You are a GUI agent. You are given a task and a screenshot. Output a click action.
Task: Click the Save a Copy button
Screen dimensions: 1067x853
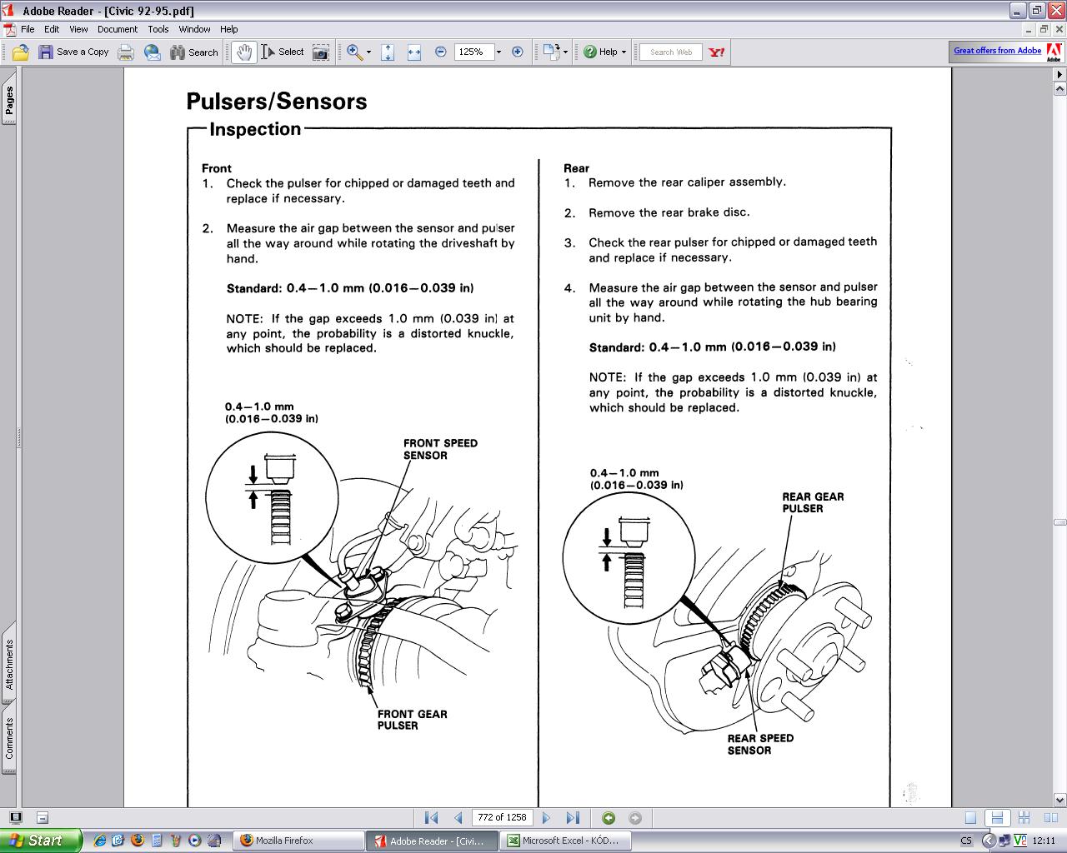[x=73, y=52]
